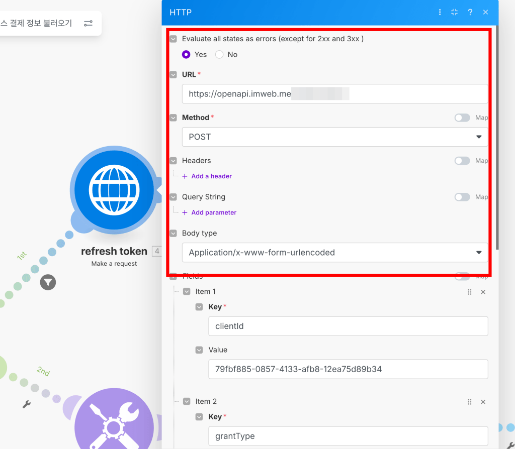Collapse the Item 2 section
This screenshot has height=449, width=515.
[x=187, y=401]
